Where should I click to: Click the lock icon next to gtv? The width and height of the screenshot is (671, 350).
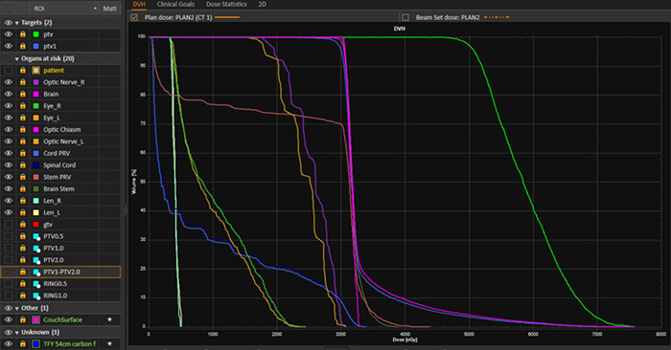[23, 224]
